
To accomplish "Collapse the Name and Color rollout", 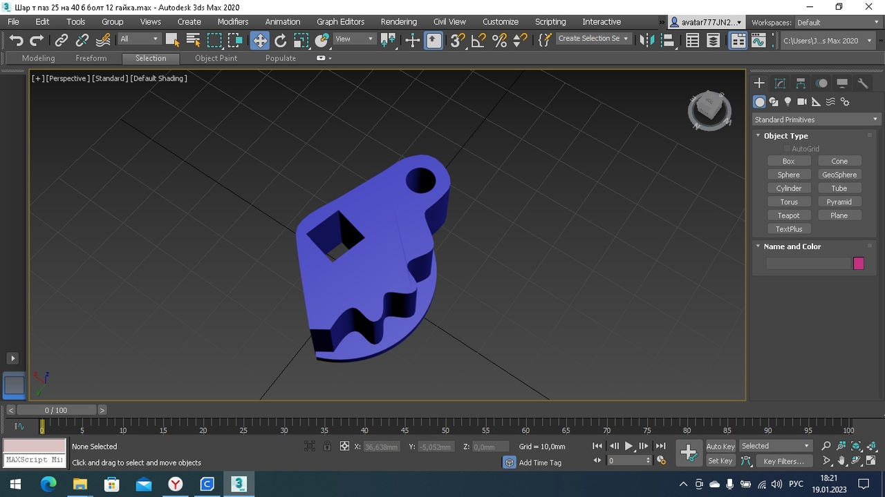I will pyautogui.click(x=792, y=246).
